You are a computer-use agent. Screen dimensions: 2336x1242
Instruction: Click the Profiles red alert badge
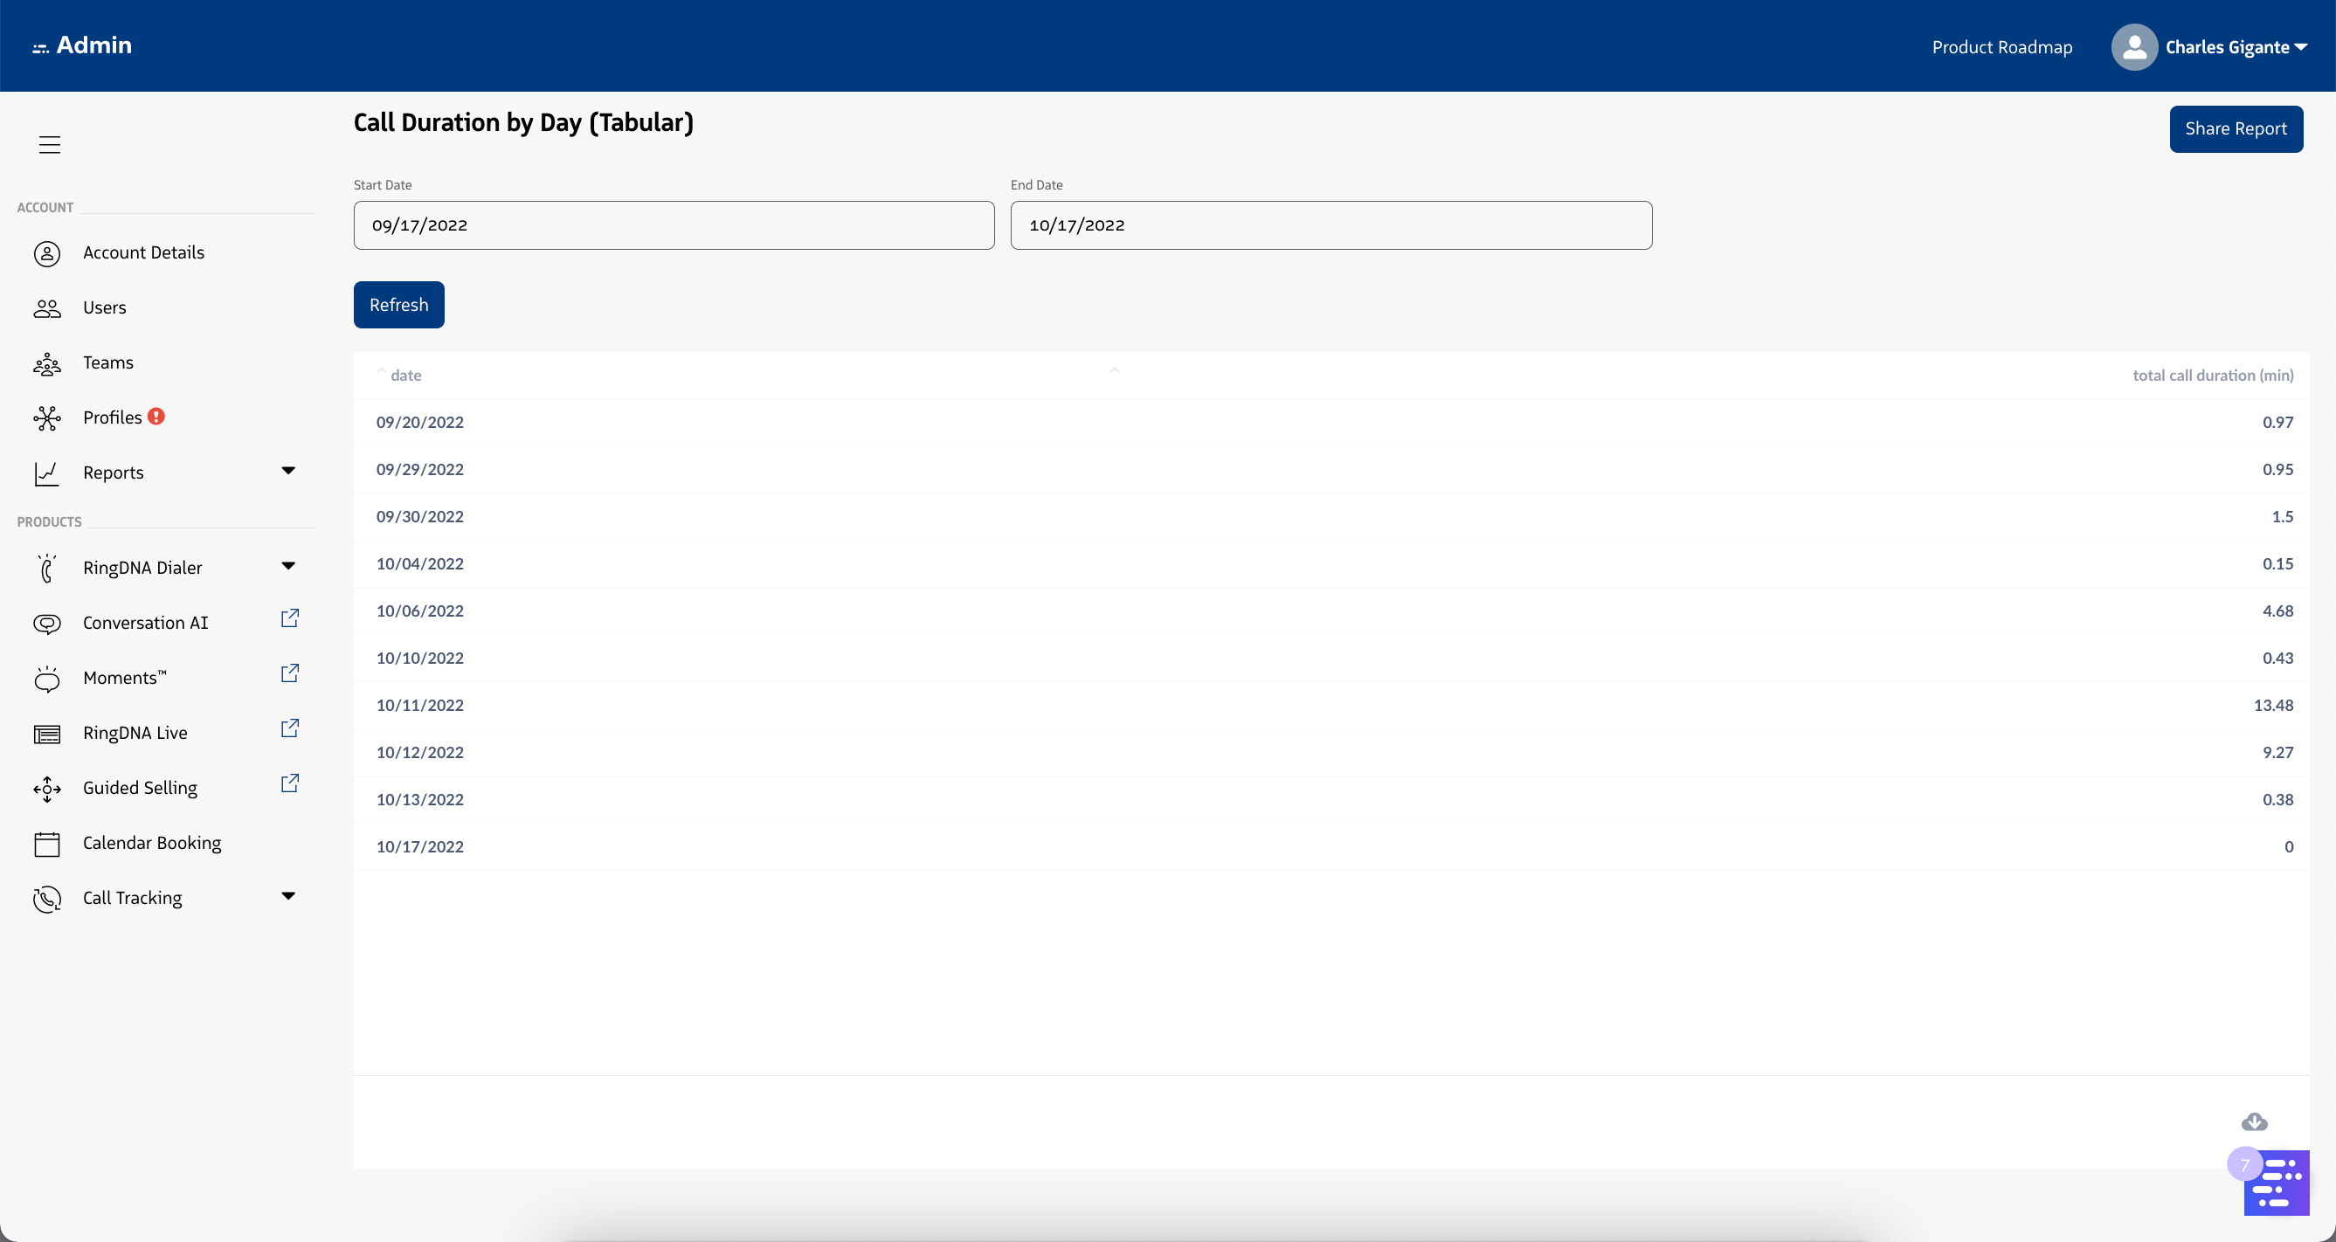pyautogui.click(x=156, y=416)
